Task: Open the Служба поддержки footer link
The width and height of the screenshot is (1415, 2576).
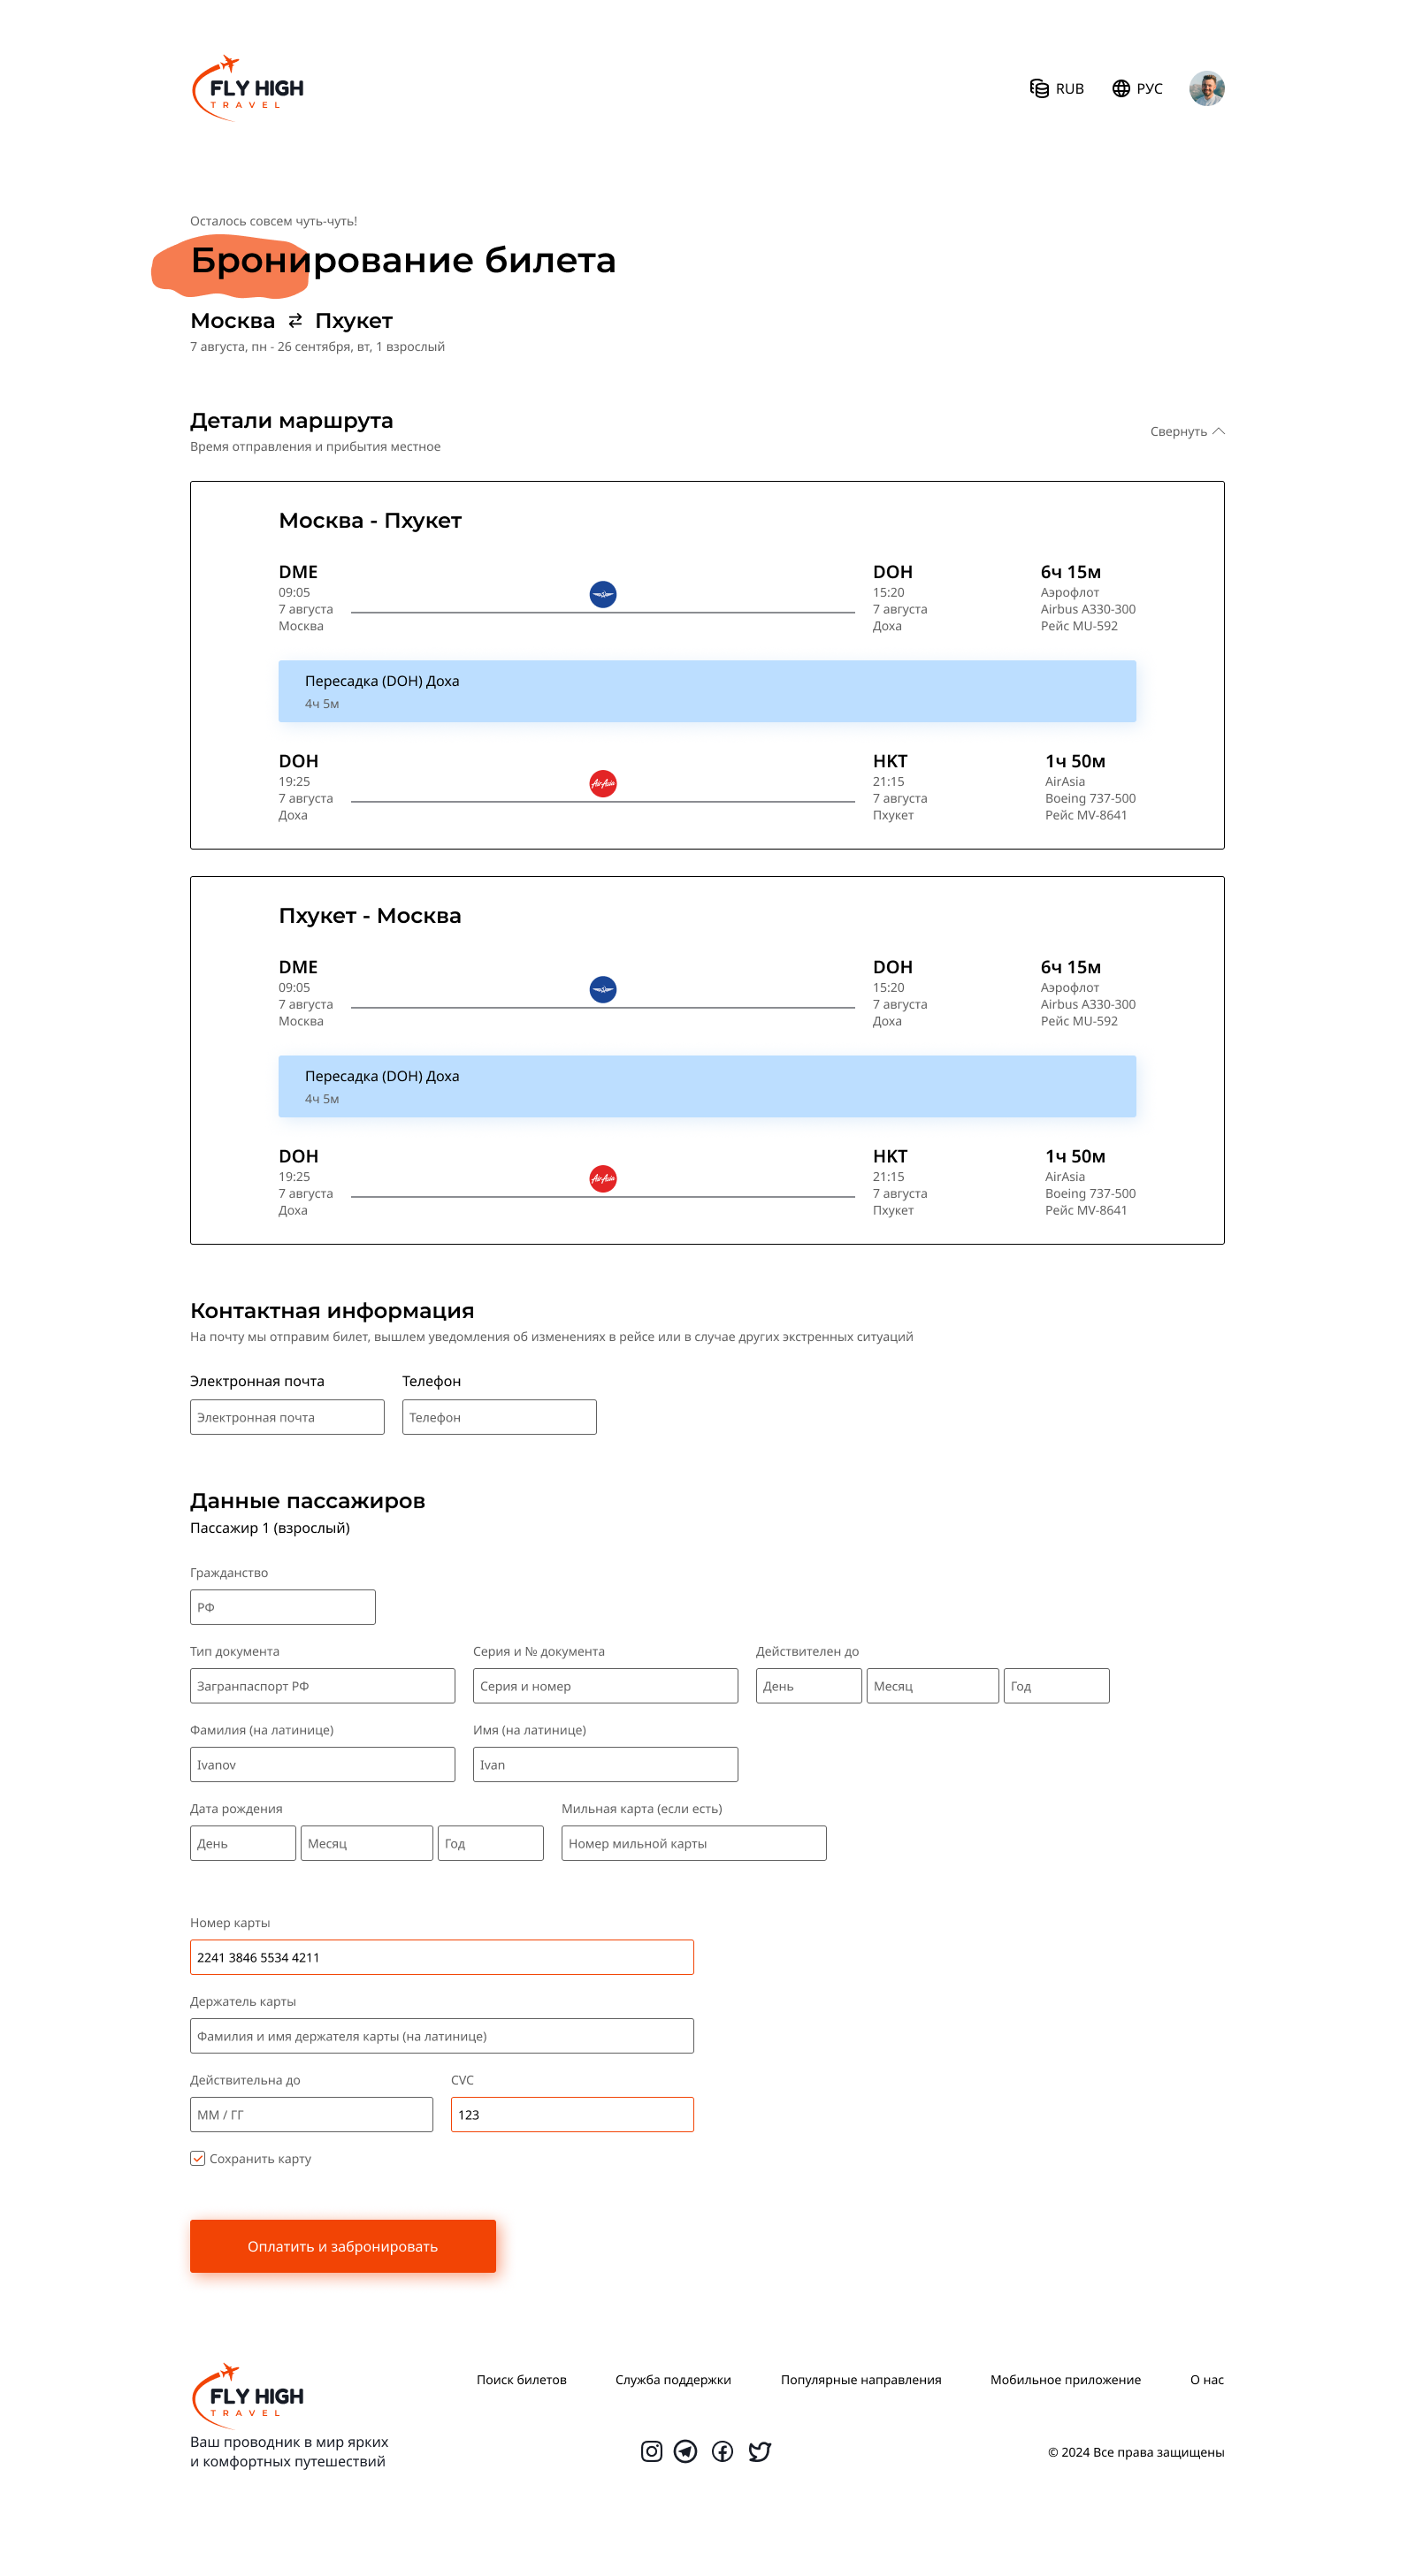Action: tap(674, 2380)
